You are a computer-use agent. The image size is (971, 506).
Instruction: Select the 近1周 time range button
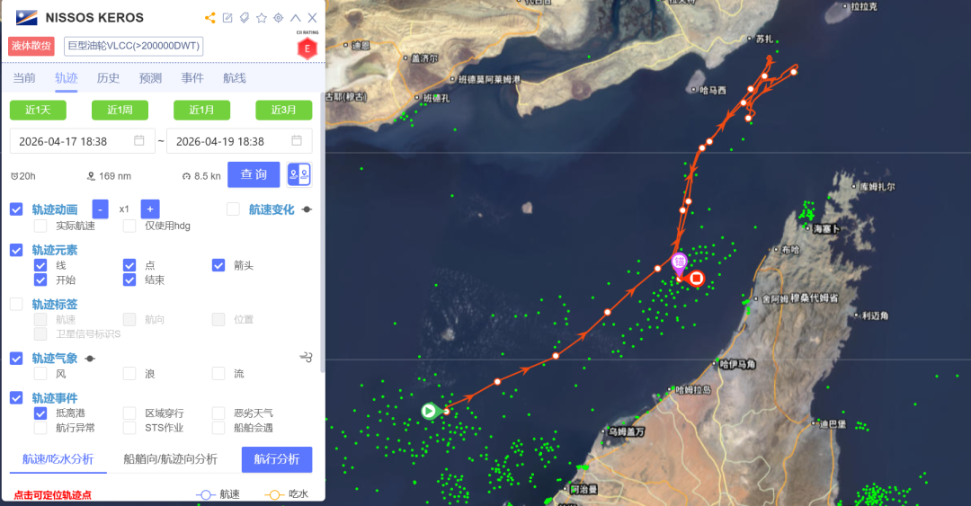pos(120,110)
